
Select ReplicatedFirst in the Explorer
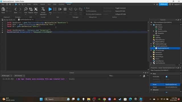160,42
